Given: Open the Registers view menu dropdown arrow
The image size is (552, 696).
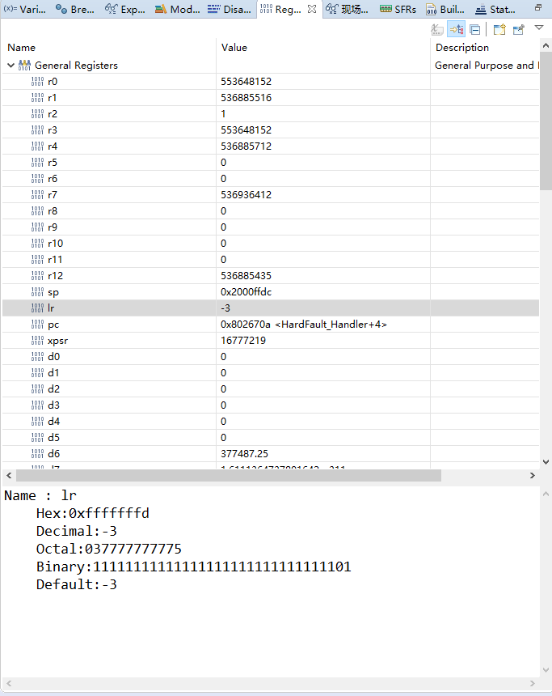Looking at the screenshot, I should [538, 28].
